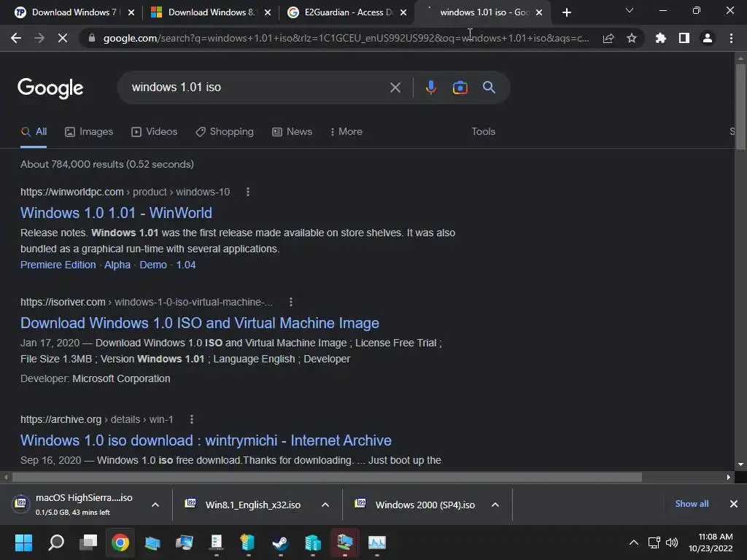Open network status in tray
The width and height of the screenshot is (747, 560).
(654, 542)
